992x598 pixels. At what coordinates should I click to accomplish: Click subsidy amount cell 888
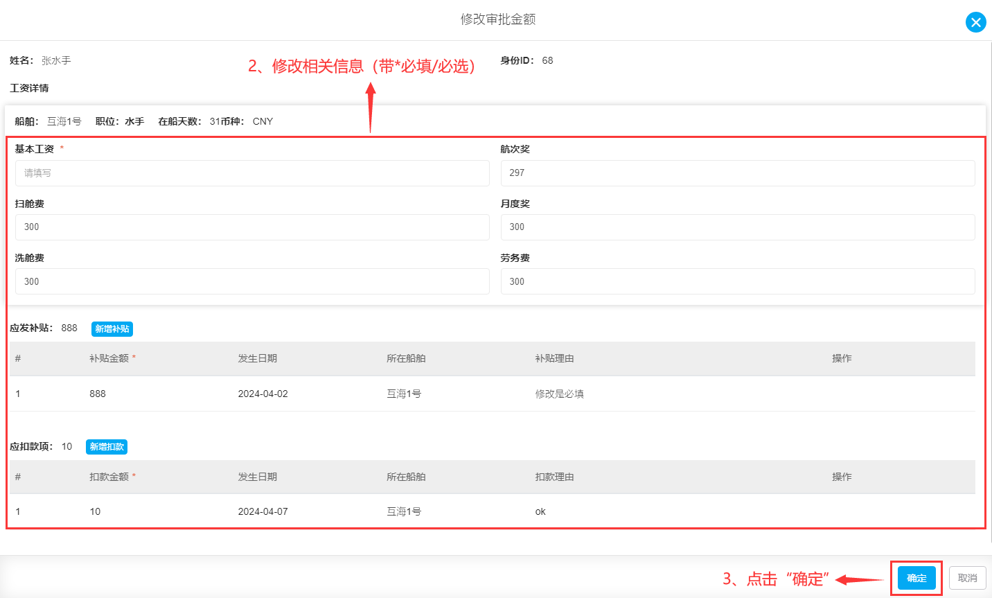(x=98, y=394)
